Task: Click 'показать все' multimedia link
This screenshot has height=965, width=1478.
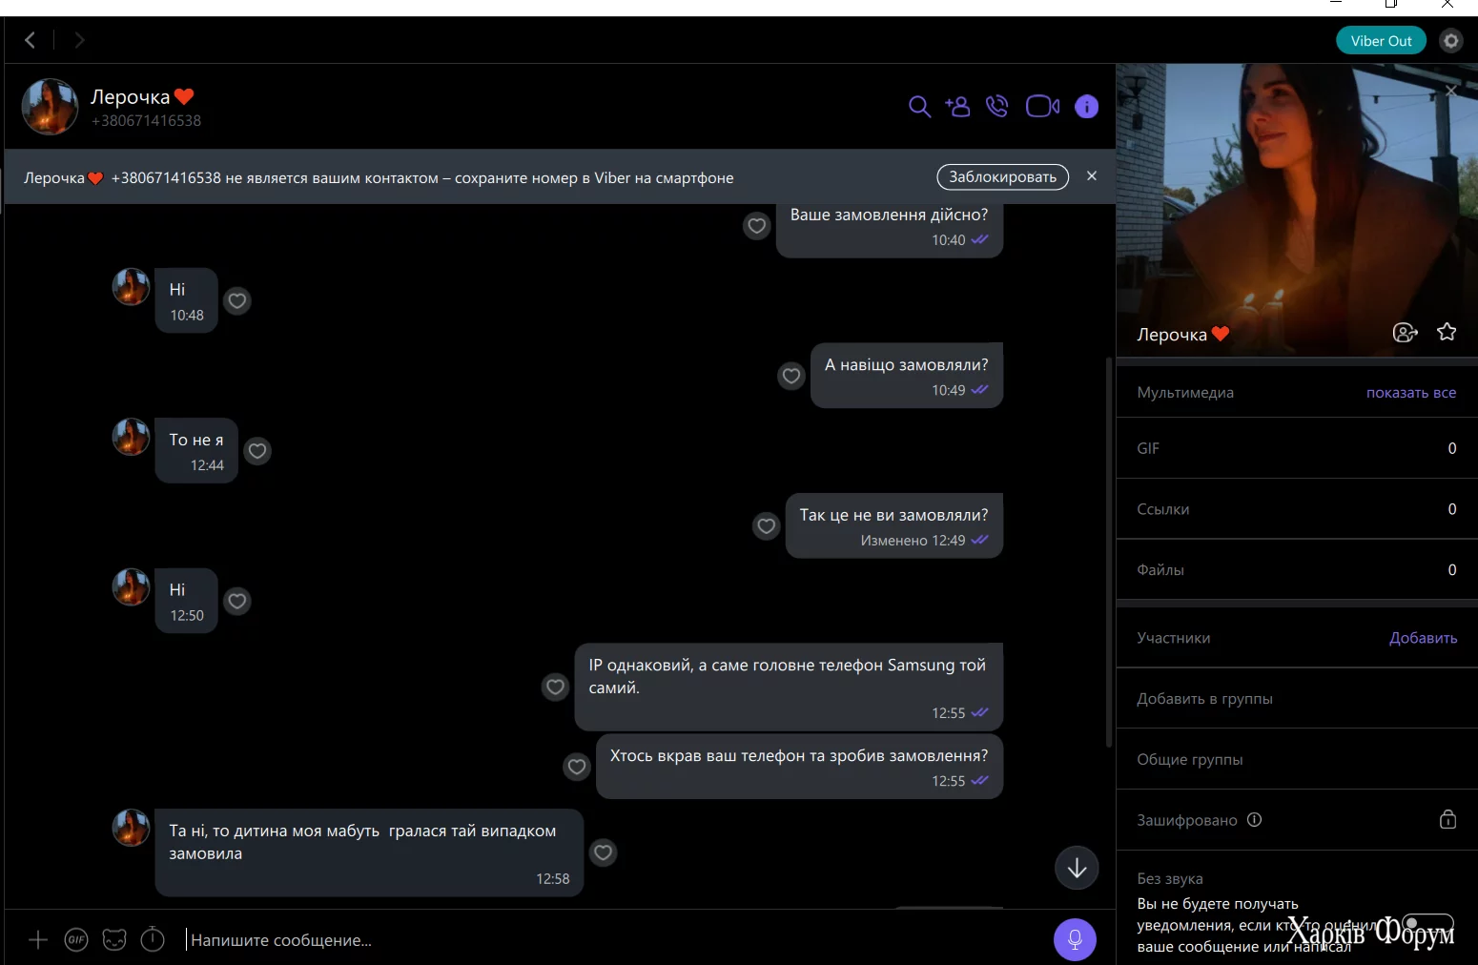Action: (x=1411, y=393)
